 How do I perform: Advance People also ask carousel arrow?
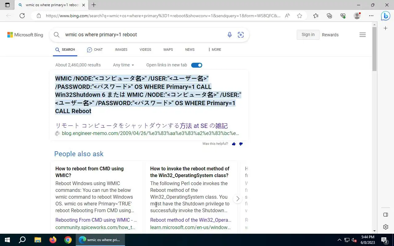238,199
